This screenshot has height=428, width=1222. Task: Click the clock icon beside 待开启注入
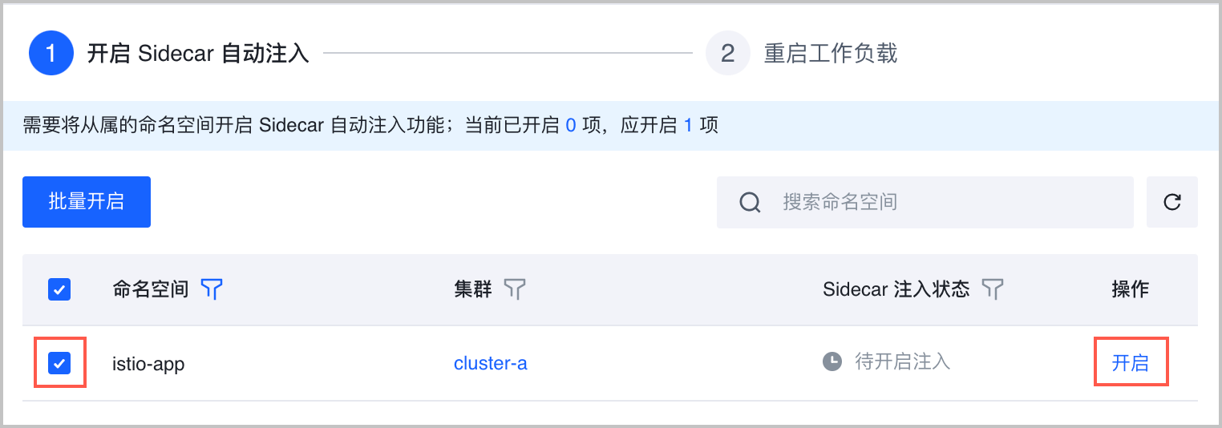[833, 362]
